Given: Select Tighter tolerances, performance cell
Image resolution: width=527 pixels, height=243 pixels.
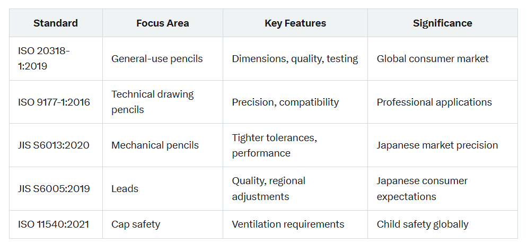Looking at the screenshot, I should pos(295,145).
